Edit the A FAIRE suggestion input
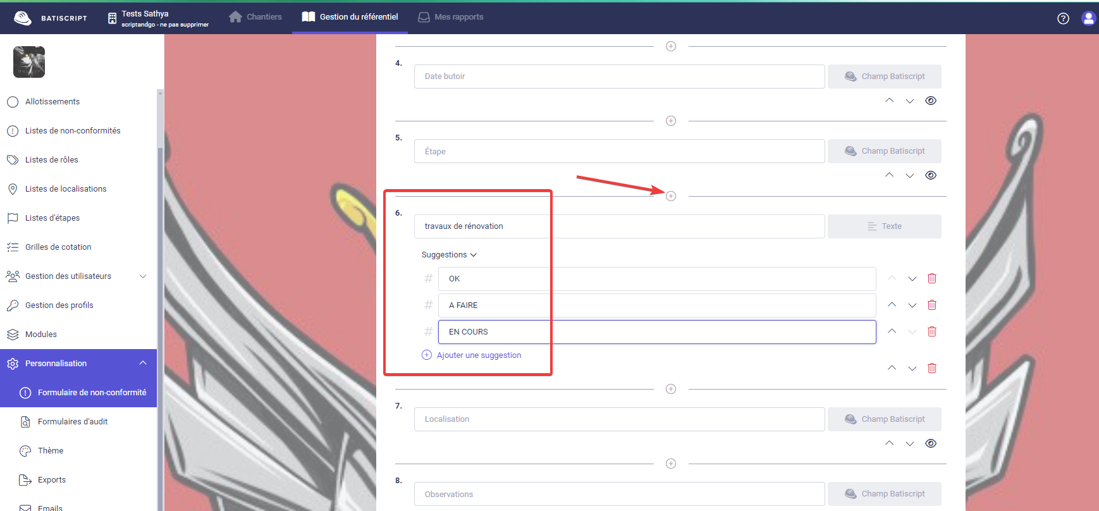The height and width of the screenshot is (511, 1099). pos(657,305)
